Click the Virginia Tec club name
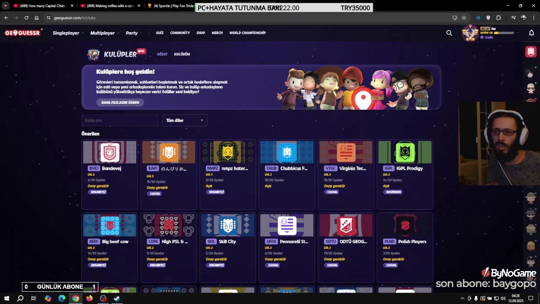 coord(353,168)
